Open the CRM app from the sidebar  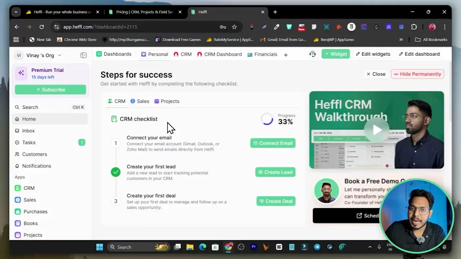29,188
